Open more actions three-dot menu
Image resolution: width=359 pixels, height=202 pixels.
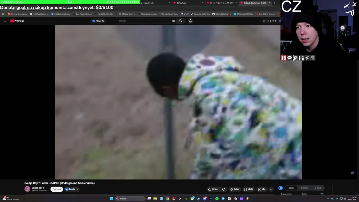(271, 189)
